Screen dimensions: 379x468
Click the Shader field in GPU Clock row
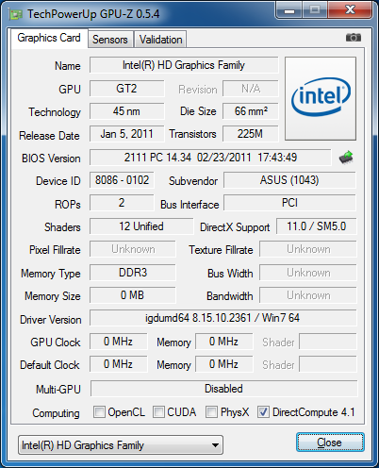coord(328,342)
